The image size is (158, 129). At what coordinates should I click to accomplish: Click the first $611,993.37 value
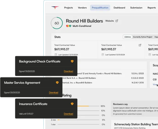(x=62, y=49)
